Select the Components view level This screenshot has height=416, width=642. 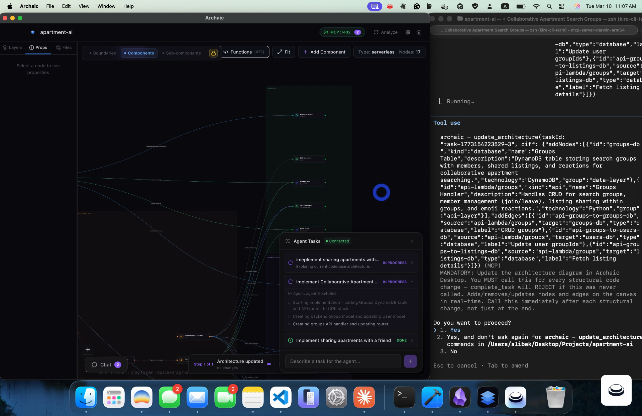coord(139,53)
